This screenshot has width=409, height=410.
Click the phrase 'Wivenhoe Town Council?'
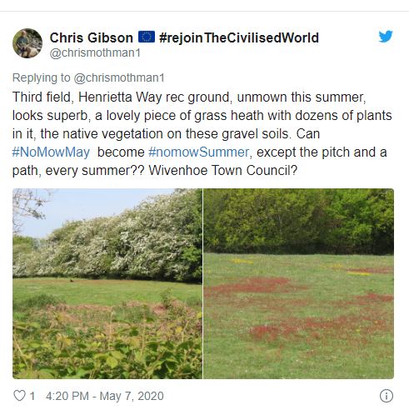(222, 170)
